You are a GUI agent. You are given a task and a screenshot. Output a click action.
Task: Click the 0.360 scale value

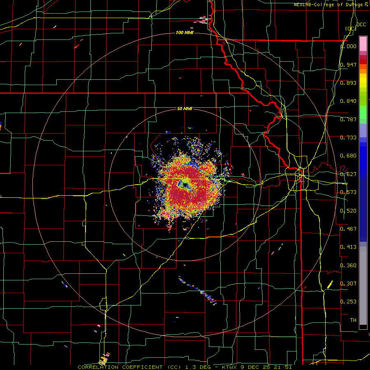pos(348,266)
